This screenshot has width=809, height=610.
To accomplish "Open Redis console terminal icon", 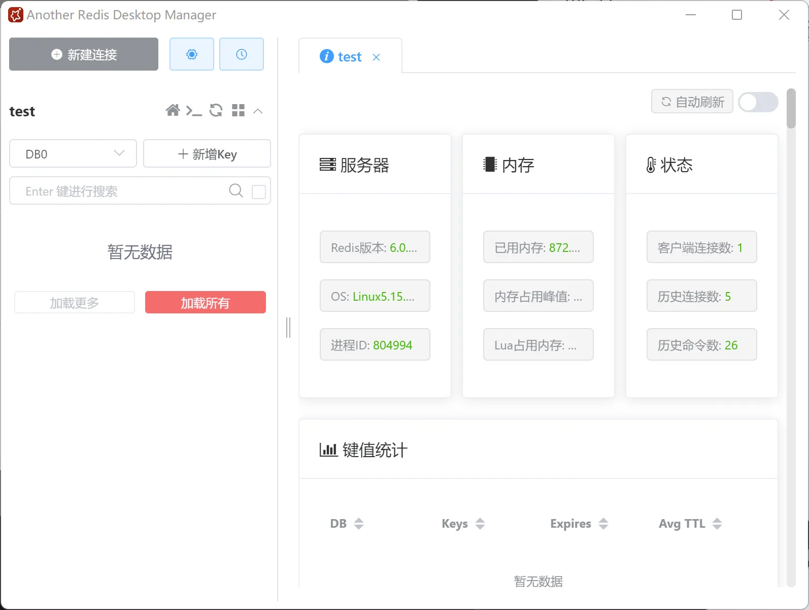I will coord(194,110).
